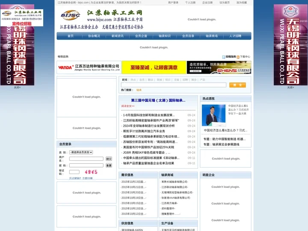Viewport: 308px width, 231px height.
Task: Click the 投稿指南 document icon
Action: (x=224, y=57)
